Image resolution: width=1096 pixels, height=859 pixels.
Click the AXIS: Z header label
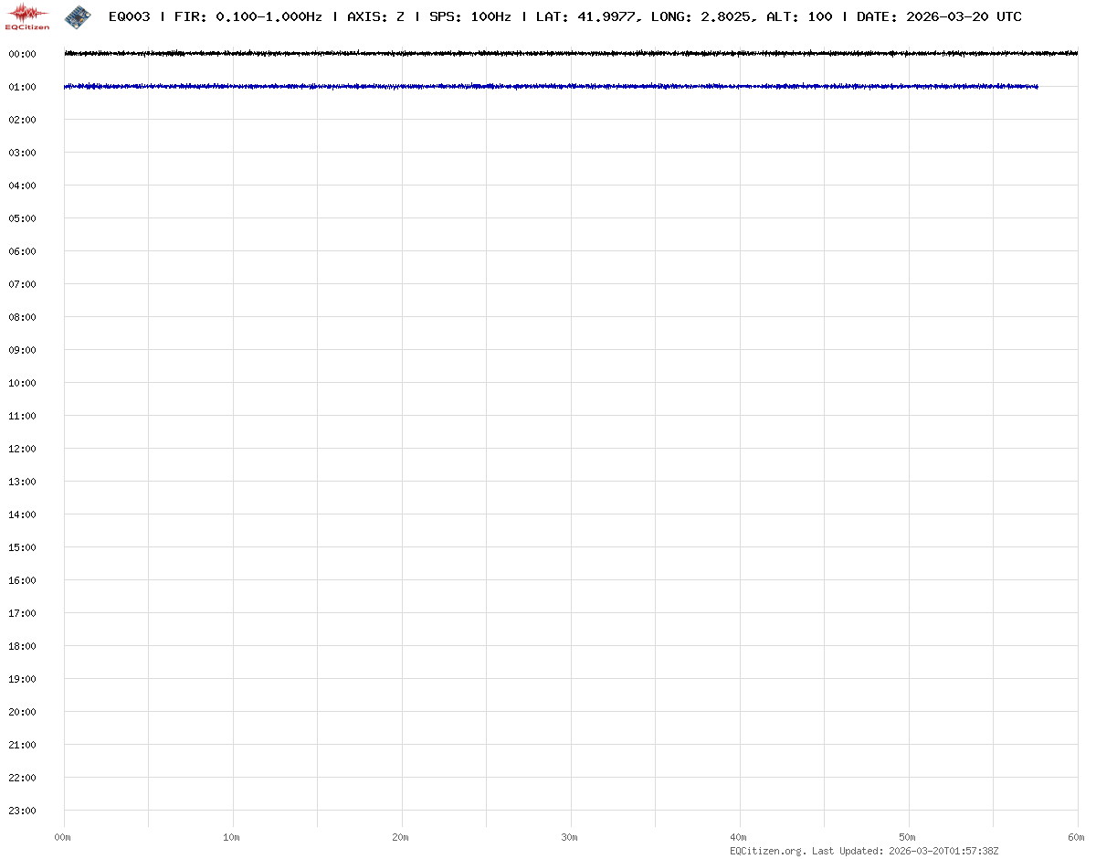pyautogui.click(x=375, y=16)
